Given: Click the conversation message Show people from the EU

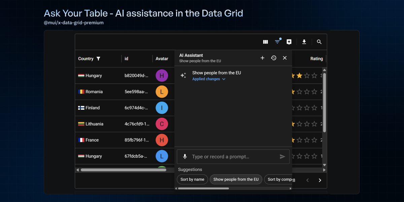Looking at the screenshot, I should coord(216,73).
